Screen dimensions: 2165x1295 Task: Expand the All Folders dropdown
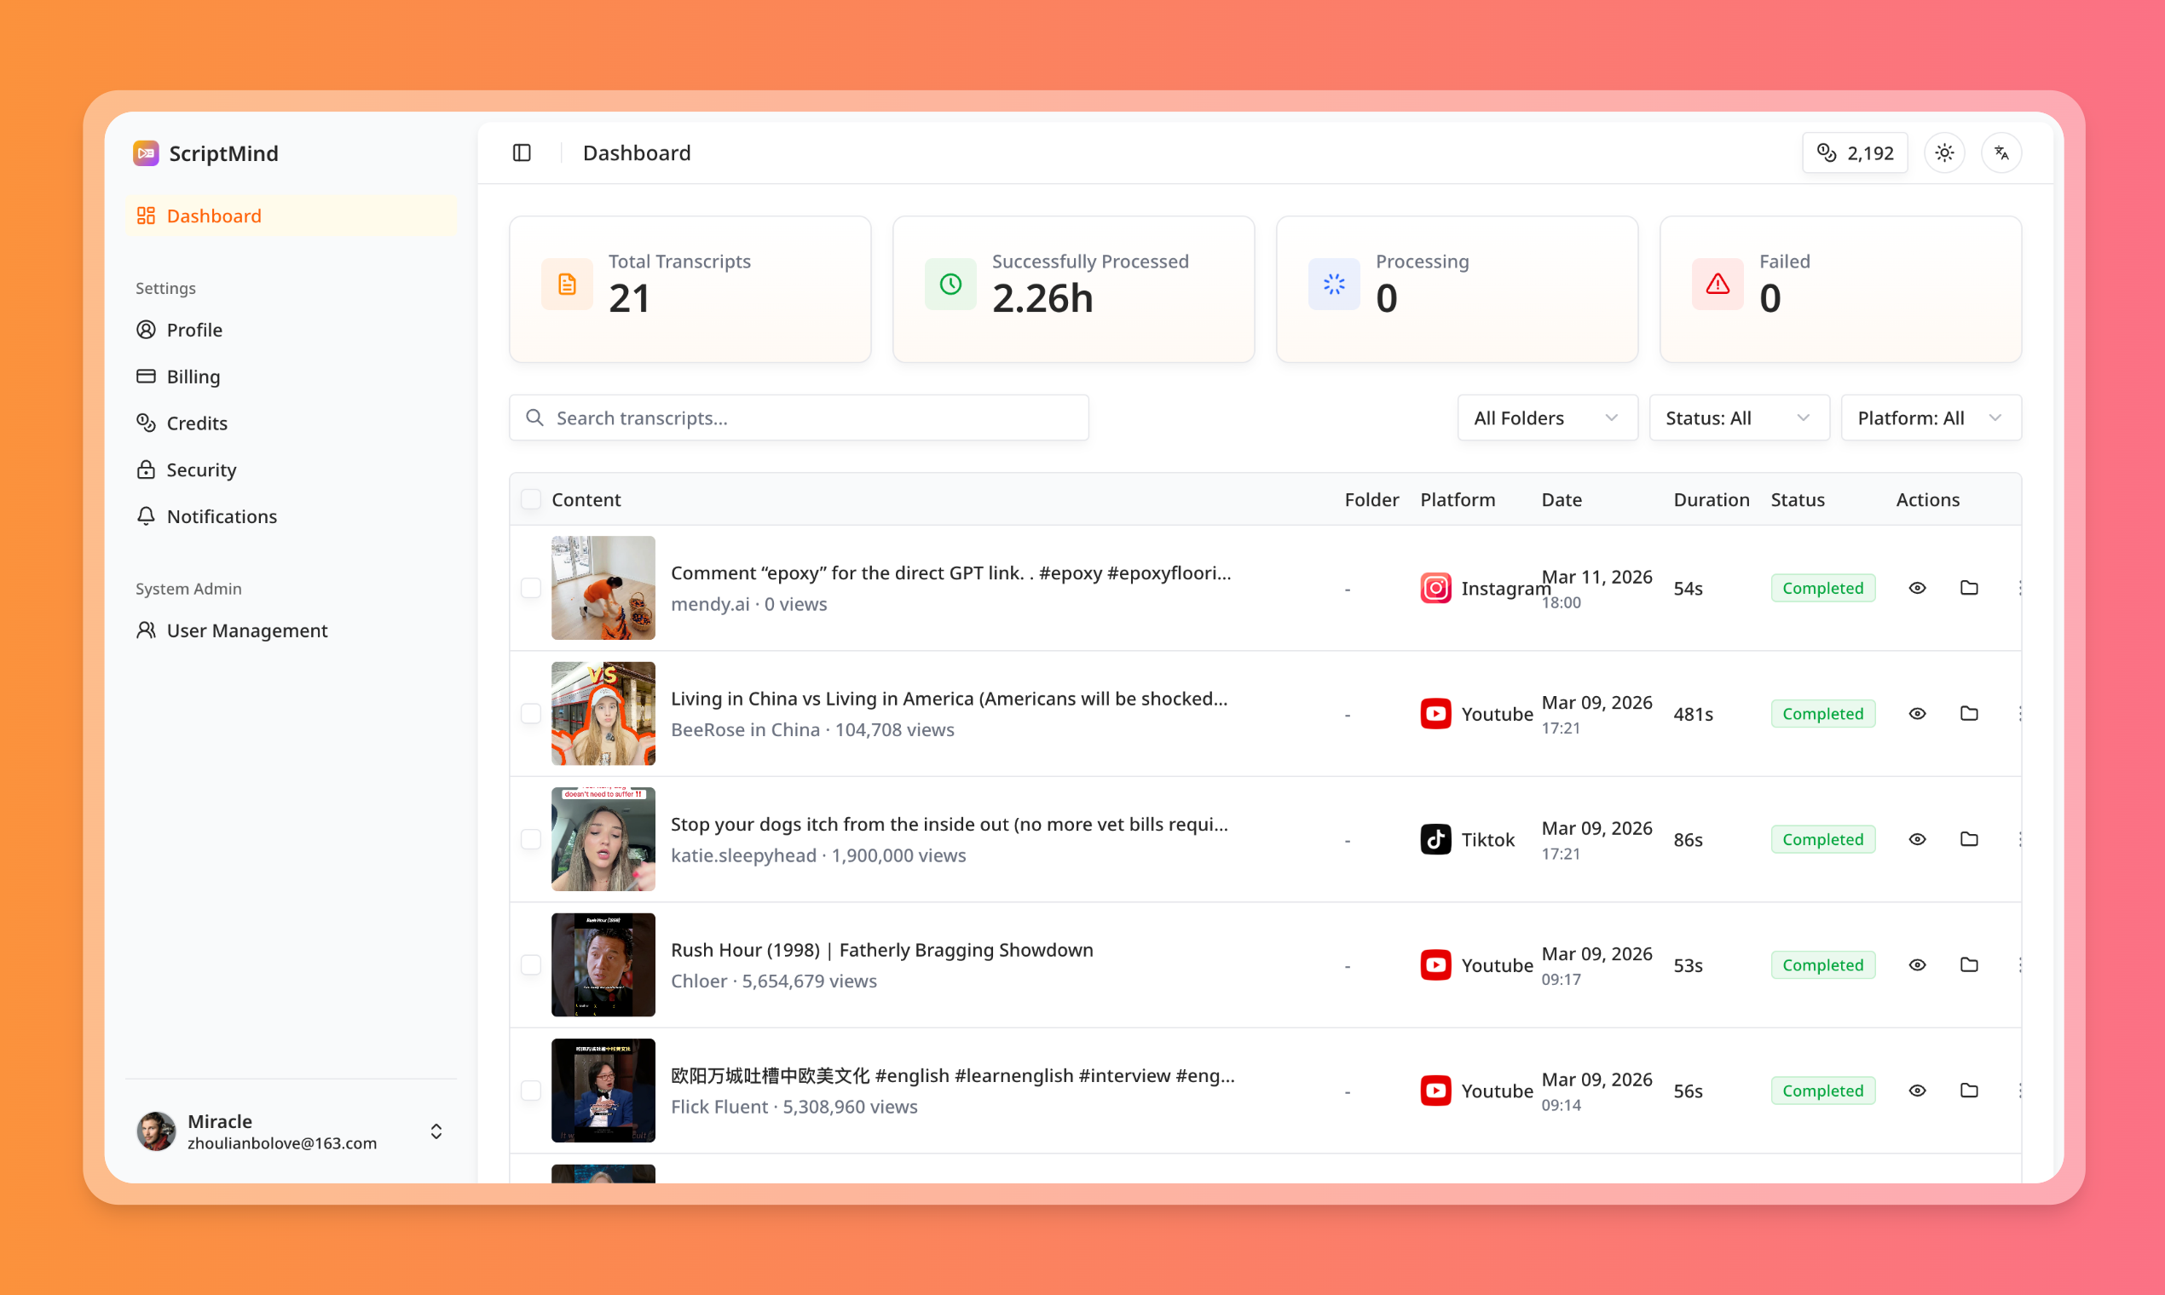coord(1546,418)
